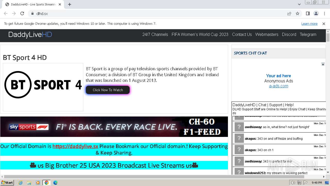Click the Action Center flag icon
Image resolution: width=330 pixels, height=186 pixels.
305,183
